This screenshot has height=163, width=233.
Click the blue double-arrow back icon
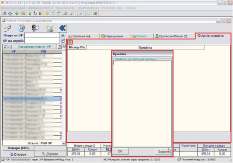click(63, 28)
